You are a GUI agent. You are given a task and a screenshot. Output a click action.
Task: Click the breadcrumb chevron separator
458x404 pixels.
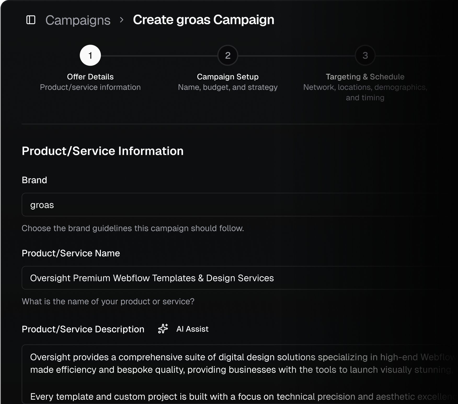[122, 20]
